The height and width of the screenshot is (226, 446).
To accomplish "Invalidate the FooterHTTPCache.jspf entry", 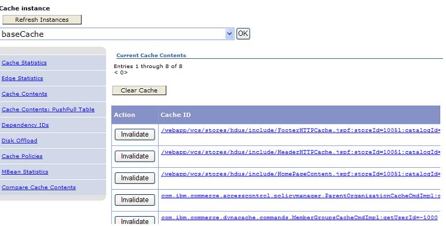I will pos(135,134).
